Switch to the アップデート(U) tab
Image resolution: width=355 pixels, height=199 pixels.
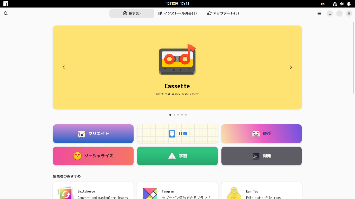(223, 13)
